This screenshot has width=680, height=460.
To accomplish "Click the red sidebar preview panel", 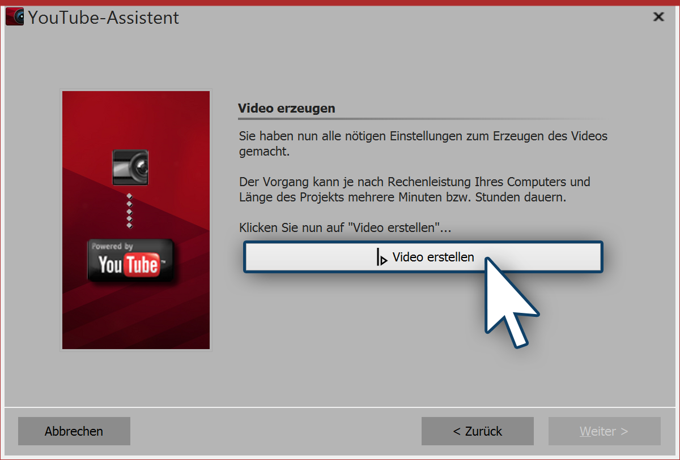I will pos(135,219).
